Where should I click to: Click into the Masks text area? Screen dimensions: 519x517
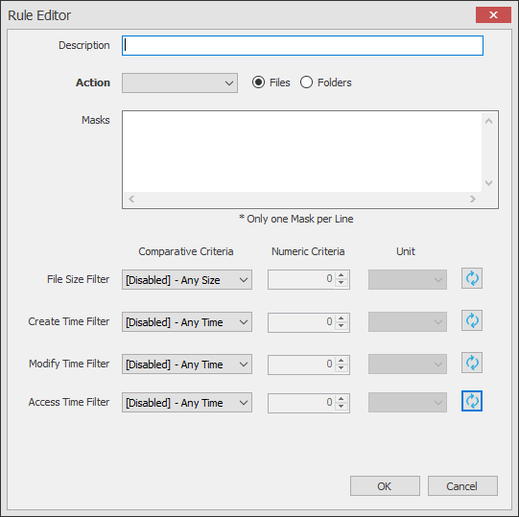coord(302,152)
